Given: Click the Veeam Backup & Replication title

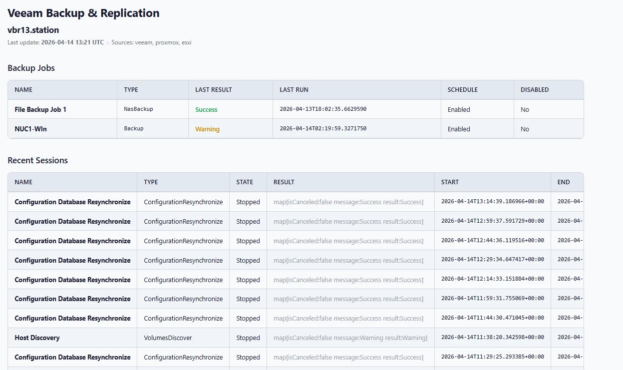Looking at the screenshot, I should [x=83, y=13].
